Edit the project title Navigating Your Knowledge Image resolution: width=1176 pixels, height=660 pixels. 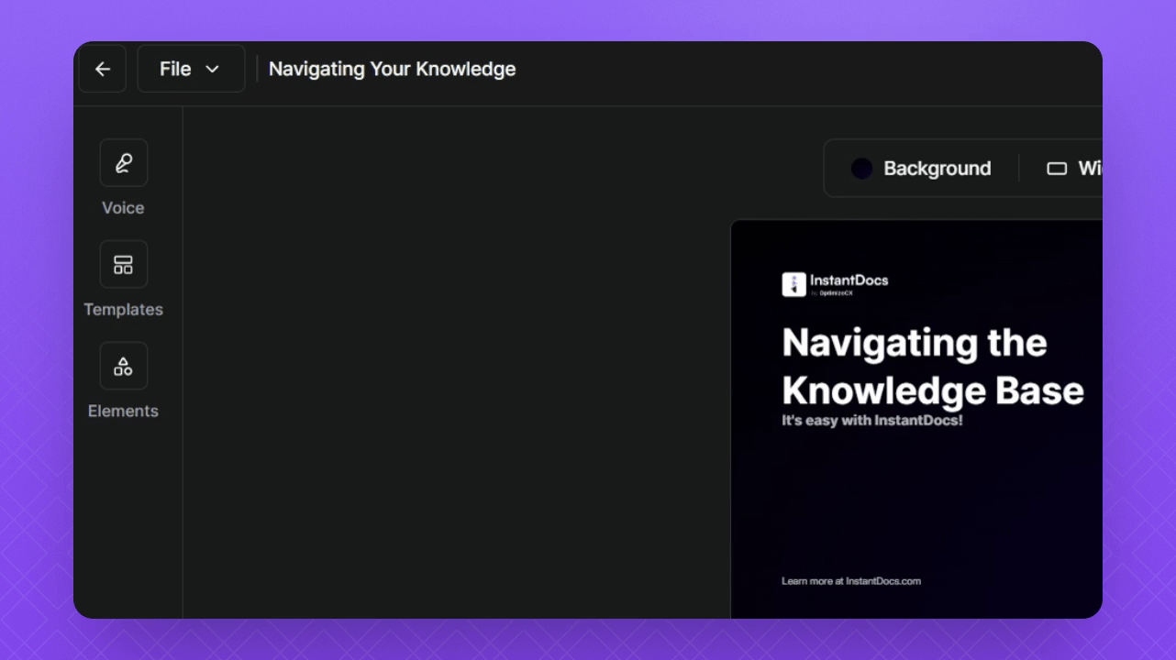(392, 69)
